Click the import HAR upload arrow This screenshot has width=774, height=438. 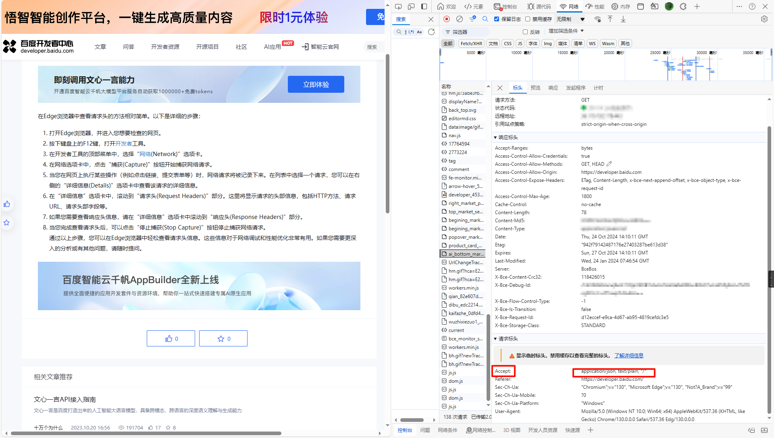click(610, 19)
